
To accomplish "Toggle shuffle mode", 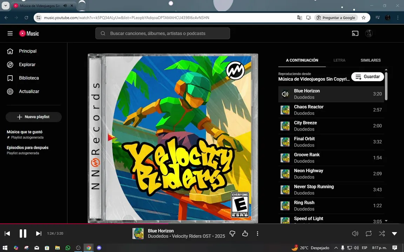I will click(382, 233).
